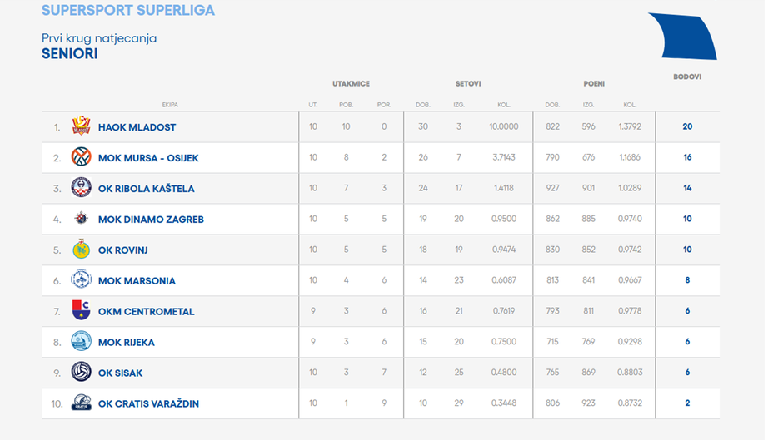
Task: Click the MOK Dinamo Zagreb logo
Action: (81, 219)
